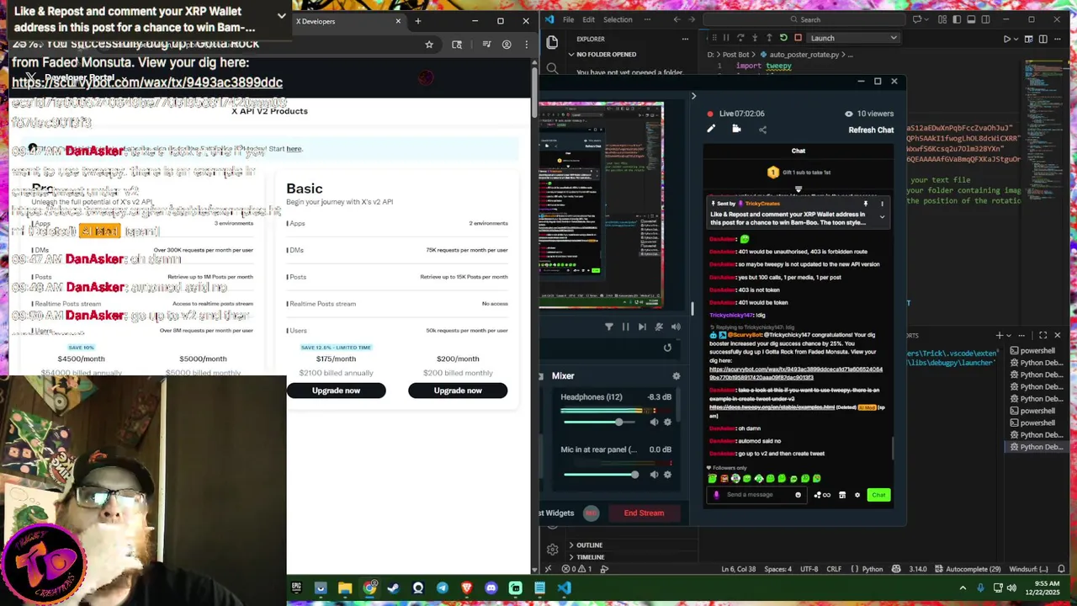Open the VS Code Edit menu
The image size is (1077, 606).
click(589, 19)
